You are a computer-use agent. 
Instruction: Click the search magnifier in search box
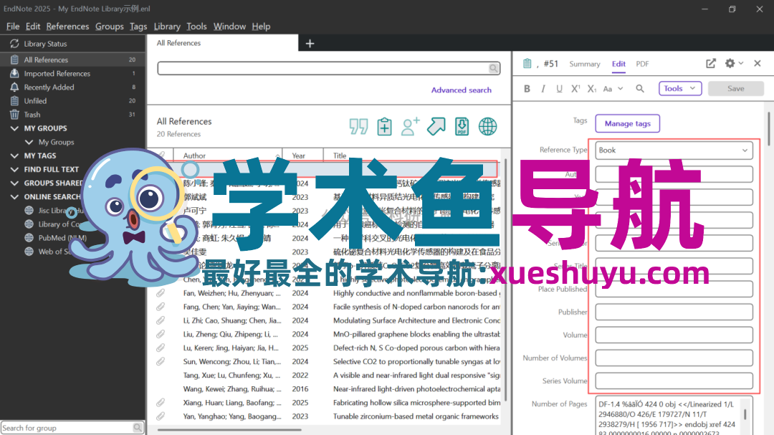point(493,68)
